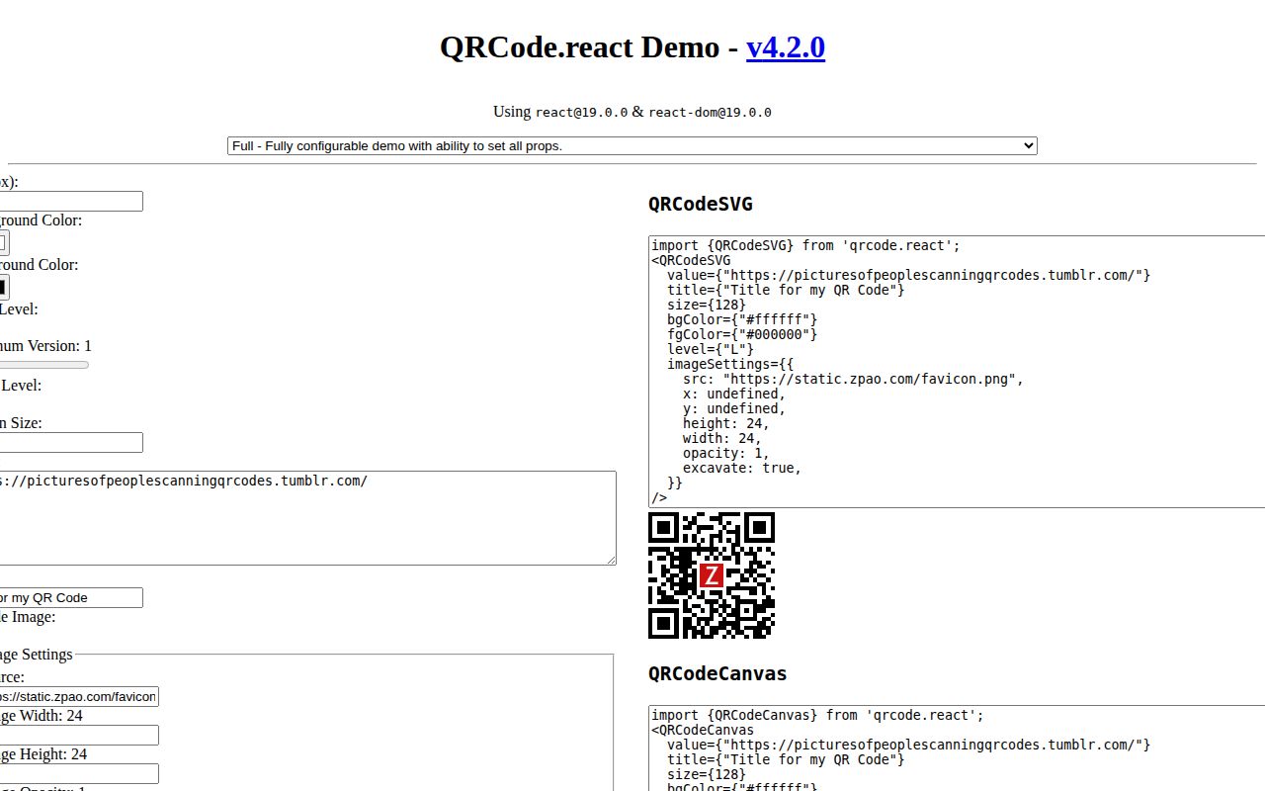Click the 'Image Width: 24' label
The height and width of the screenshot is (791, 1265).
pos(42,716)
